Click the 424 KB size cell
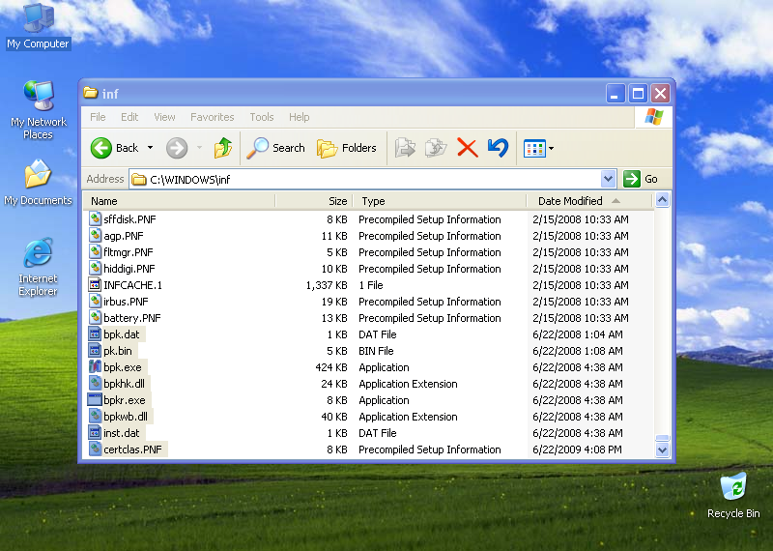 point(331,367)
